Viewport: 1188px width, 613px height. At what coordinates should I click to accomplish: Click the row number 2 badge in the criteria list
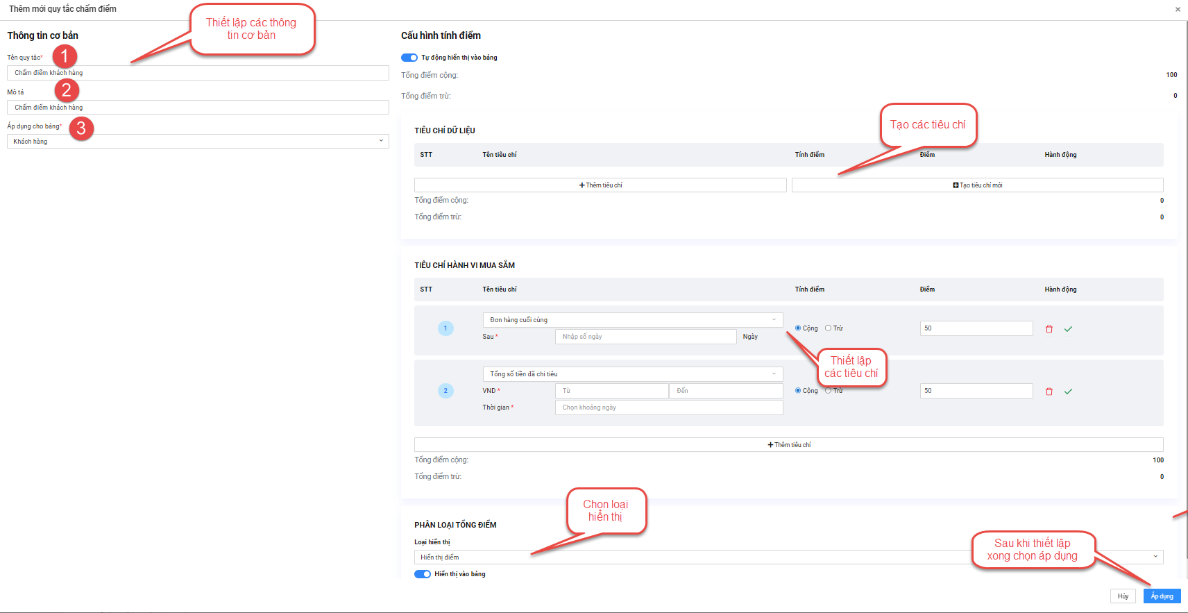[x=445, y=391]
